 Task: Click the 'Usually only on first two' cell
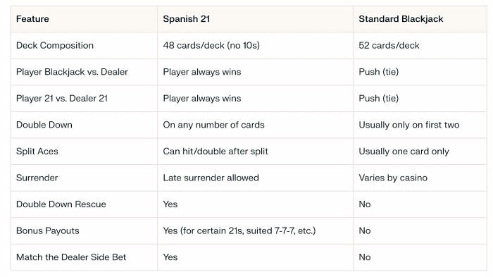[x=409, y=125]
